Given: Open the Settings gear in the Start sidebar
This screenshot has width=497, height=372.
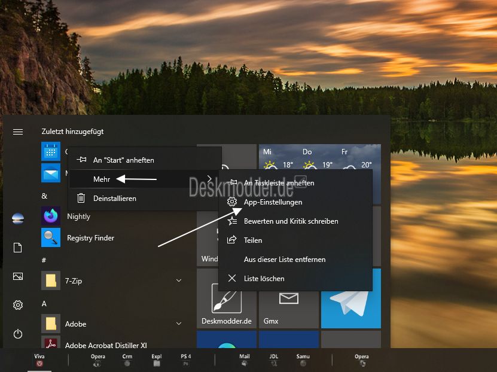Looking at the screenshot, I should 18,305.
